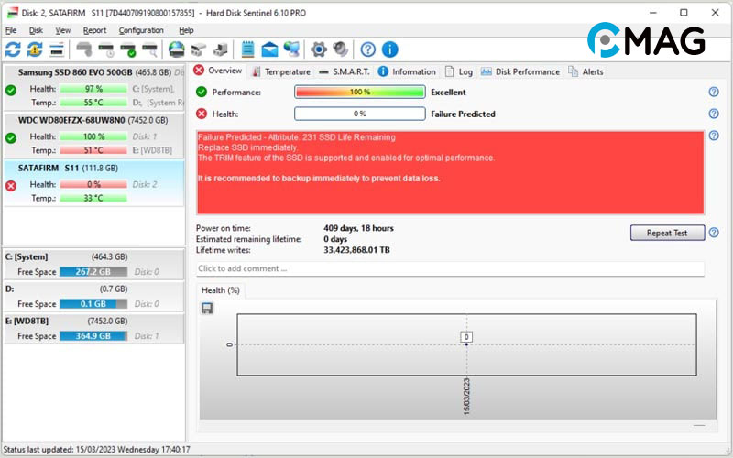
Task: Click the globe-over-disk toolbar icon
Action: pyautogui.click(x=176, y=49)
